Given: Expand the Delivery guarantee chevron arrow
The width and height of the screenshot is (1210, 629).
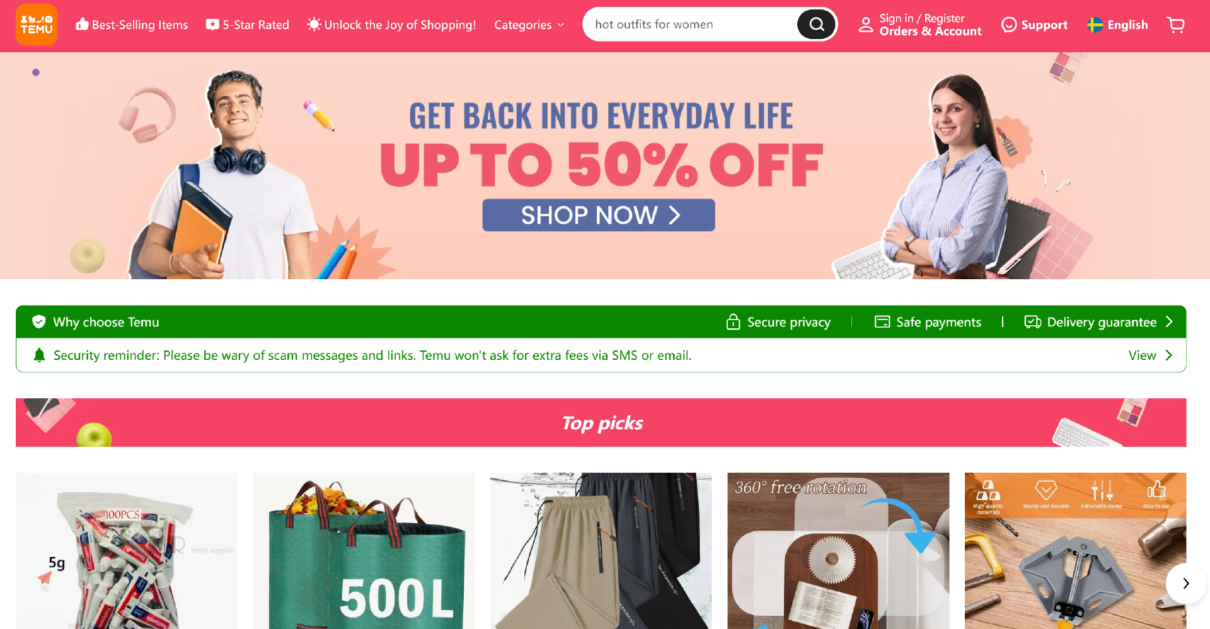Looking at the screenshot, I should (x=1170, y=322).
